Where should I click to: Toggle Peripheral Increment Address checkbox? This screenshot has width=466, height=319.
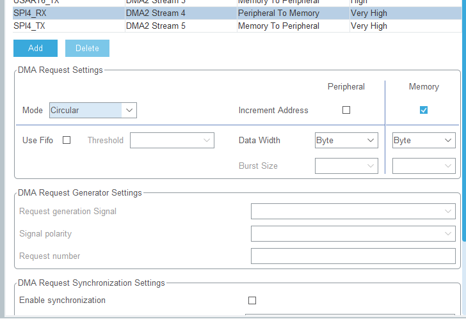(x=346, y=110)
